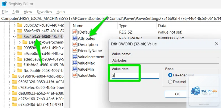Expand the a9ceb8 key node
This screenshot has height=108, width=221.
click(x=14, y=53)
